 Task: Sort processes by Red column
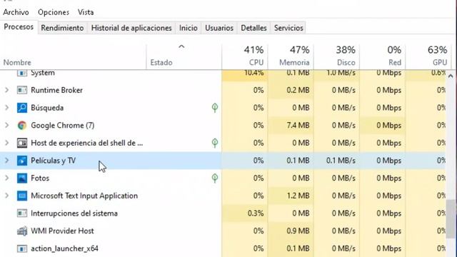(x=383, y=56)
